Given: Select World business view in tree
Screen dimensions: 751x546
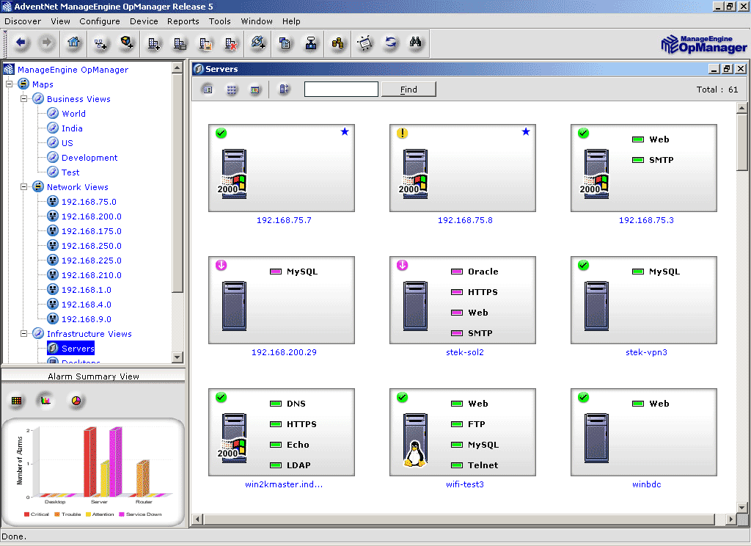Looking at the screenshot, I should point(73,114).
